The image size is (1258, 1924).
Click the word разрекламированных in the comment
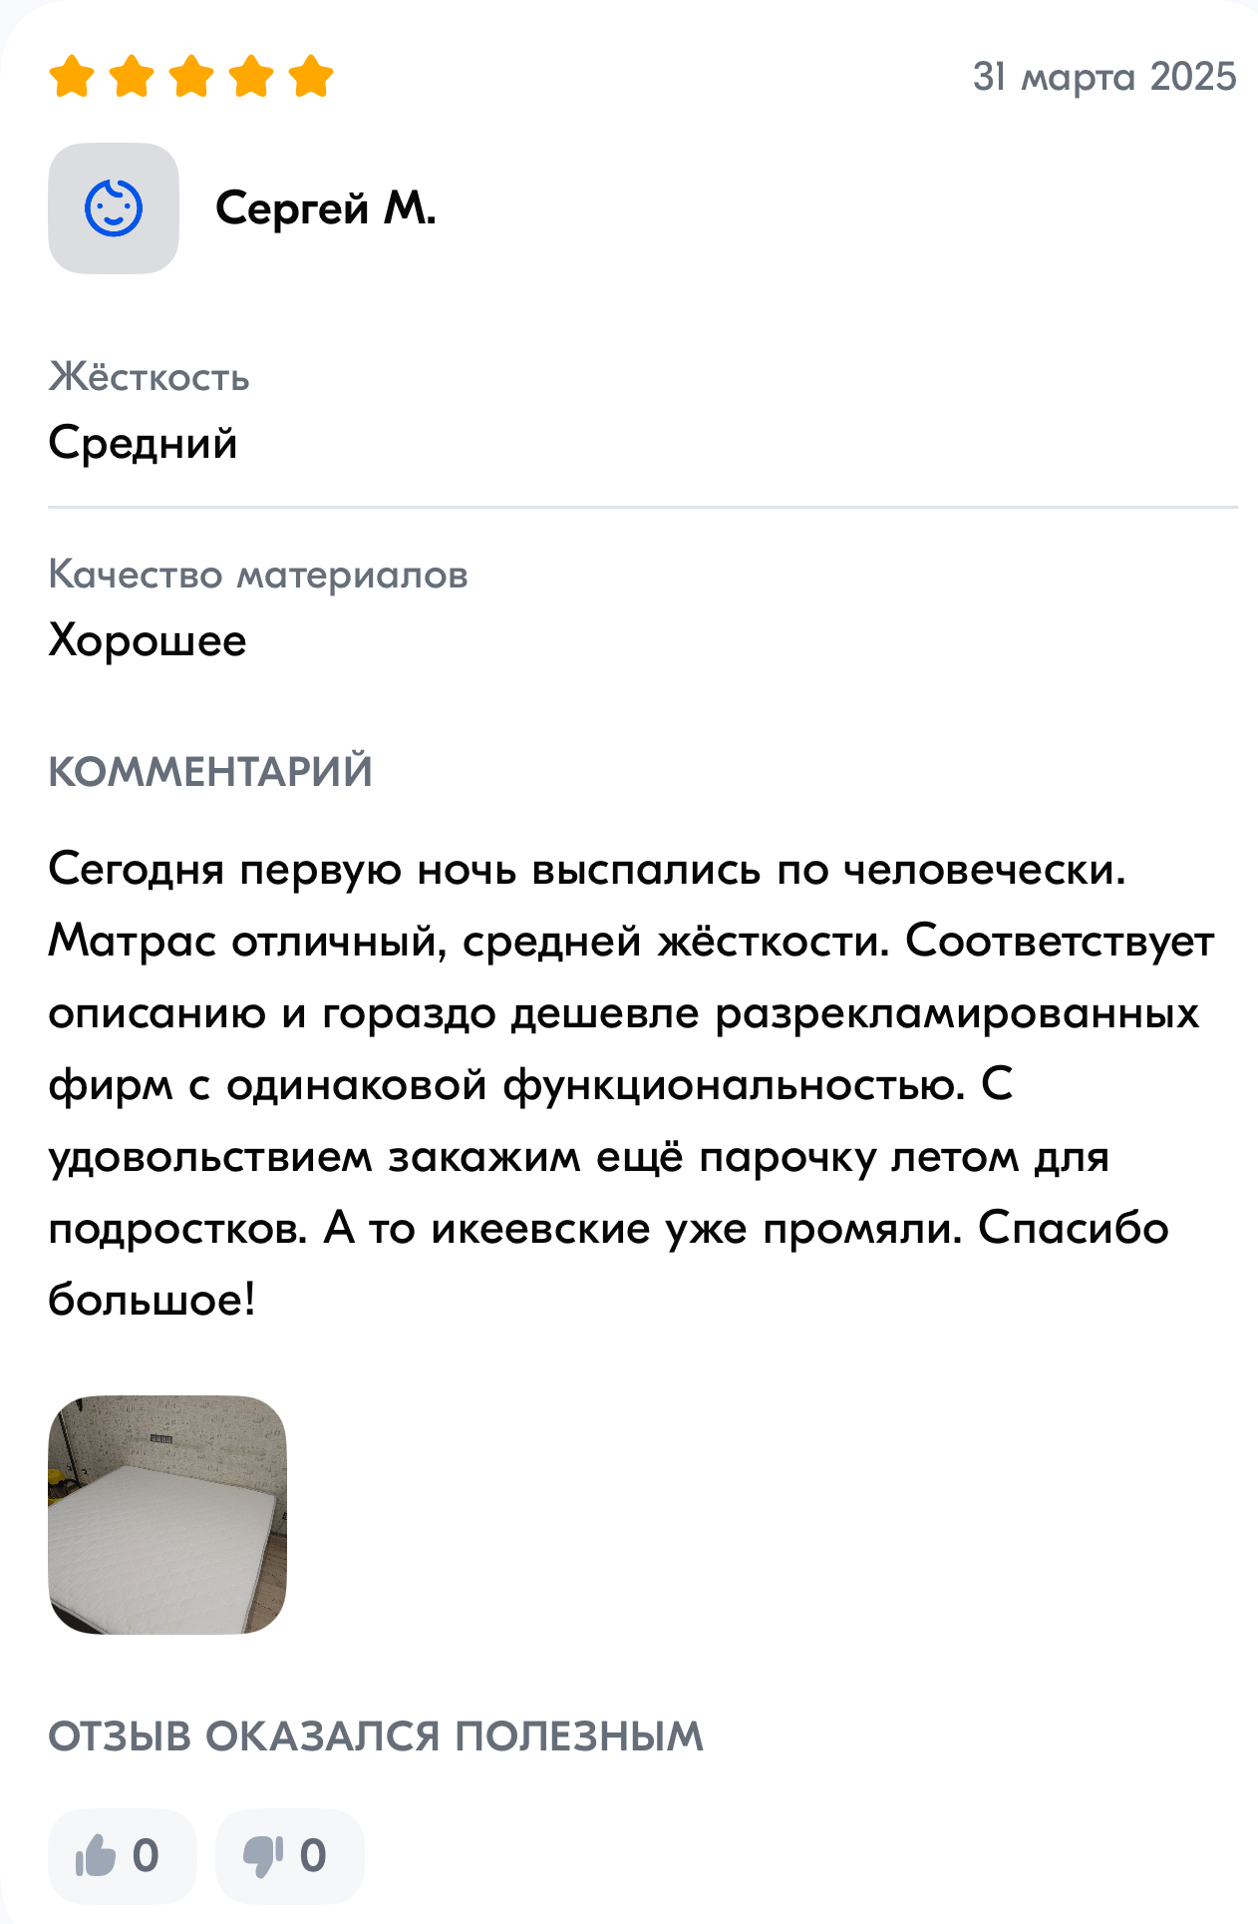957,1013
